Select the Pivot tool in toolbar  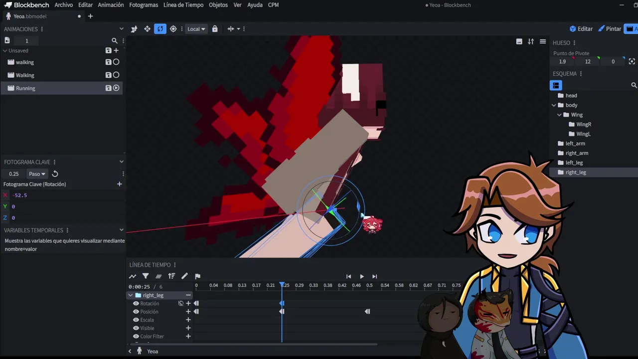click(173, 29)
